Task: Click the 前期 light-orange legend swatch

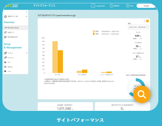Action: click(94, 32)
